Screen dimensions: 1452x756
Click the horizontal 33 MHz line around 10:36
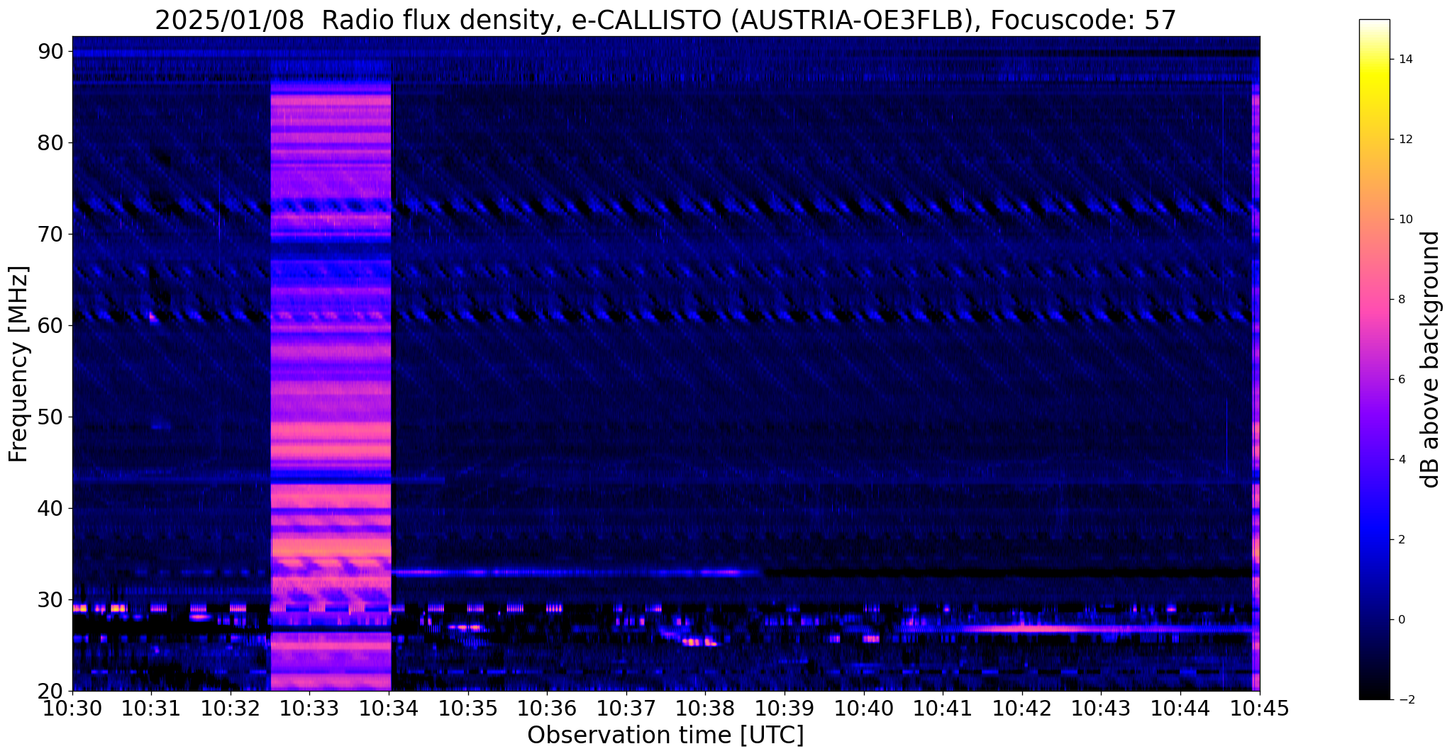(578, 572)
